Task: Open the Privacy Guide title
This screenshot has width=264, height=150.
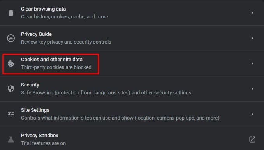Action: tap(36, 34)
